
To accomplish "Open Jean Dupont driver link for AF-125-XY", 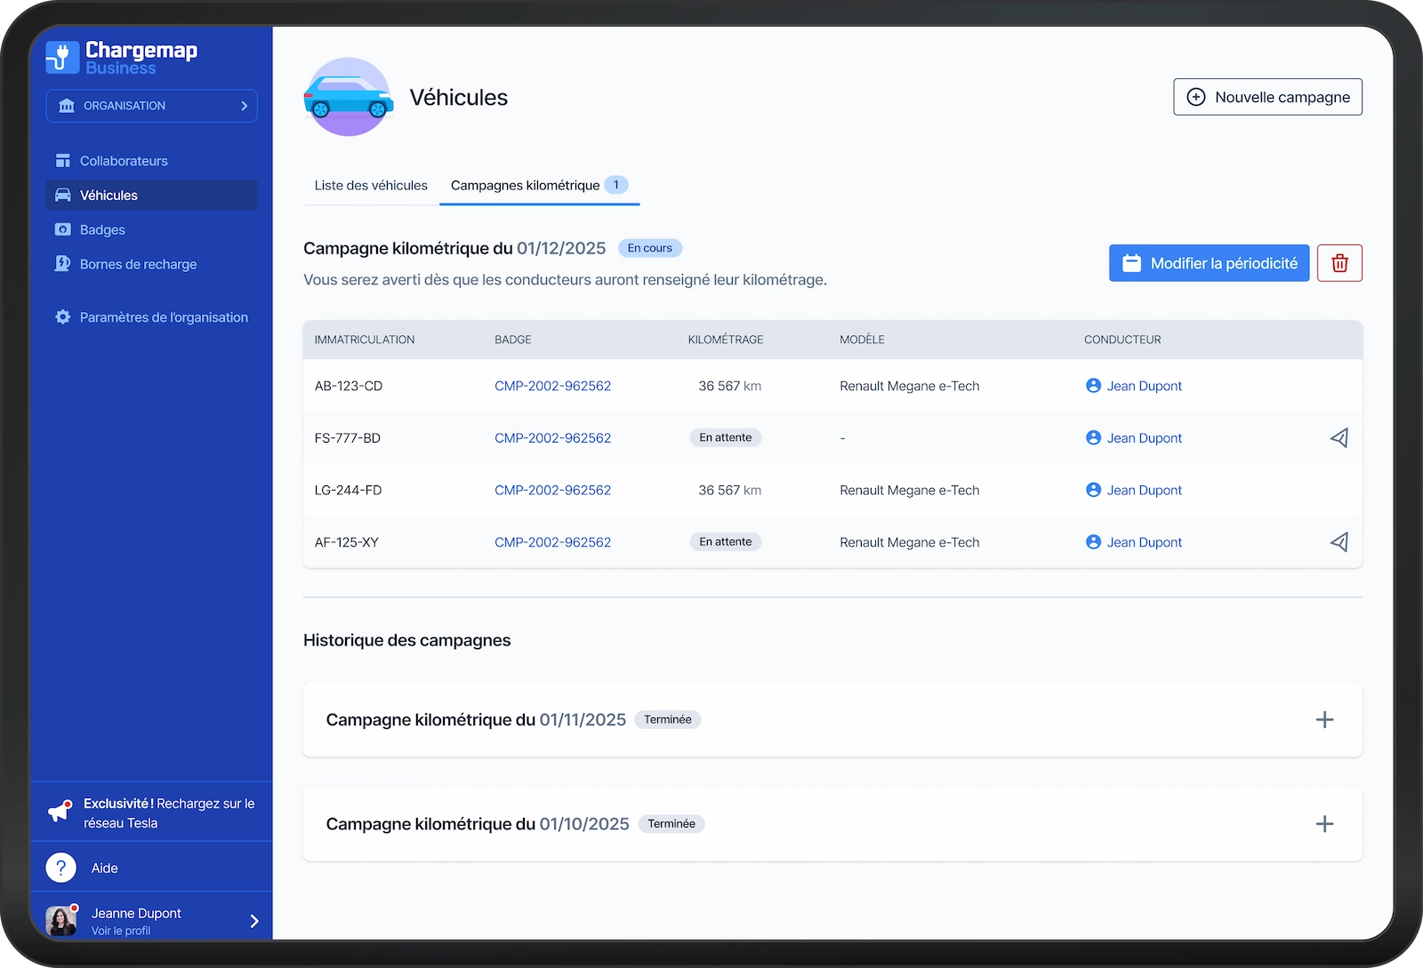I will pyautogui.click(x=1134, y=542).
